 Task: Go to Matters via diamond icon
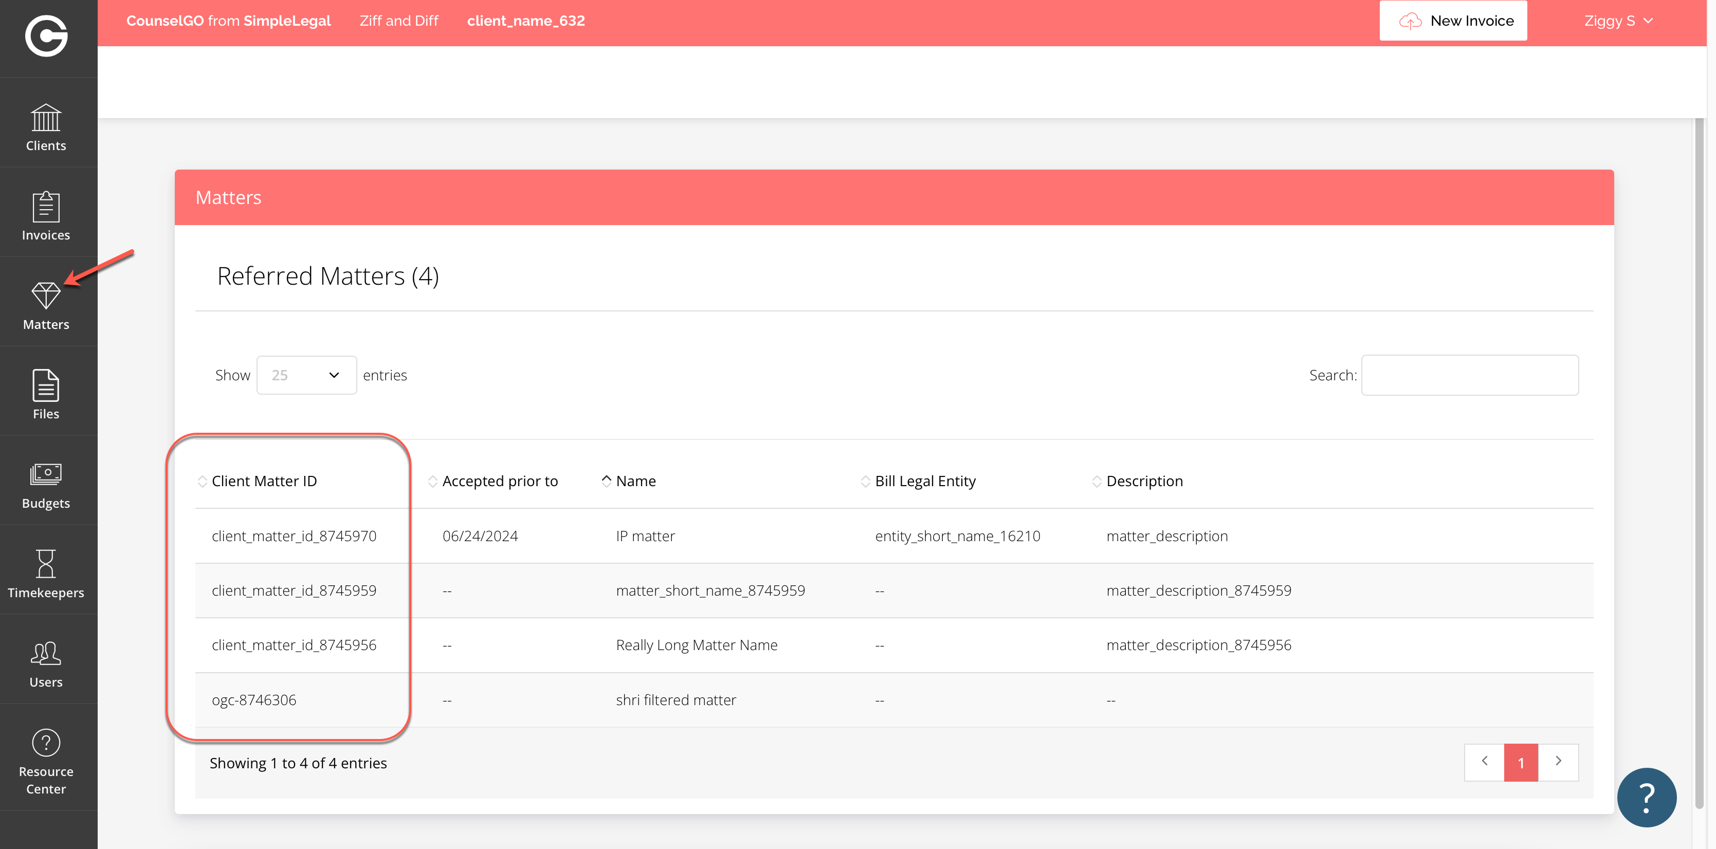point(46,296)
